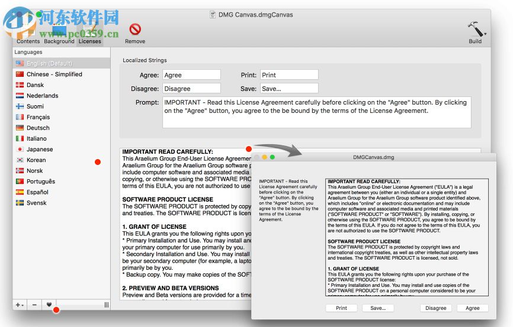Click the Build hammer icon
513x327 pixels.
(x=474, y=29)
